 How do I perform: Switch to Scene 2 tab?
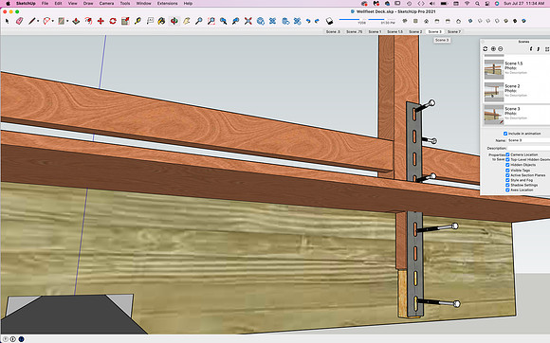(x=415, y=31)
